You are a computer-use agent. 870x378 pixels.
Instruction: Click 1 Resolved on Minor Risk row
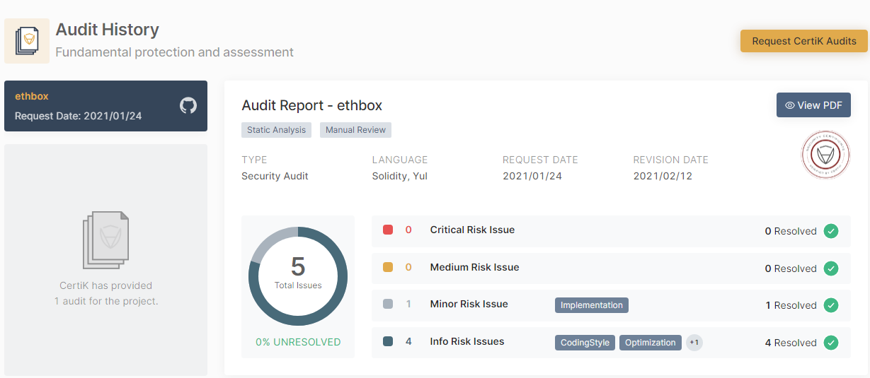coord(791,305)
